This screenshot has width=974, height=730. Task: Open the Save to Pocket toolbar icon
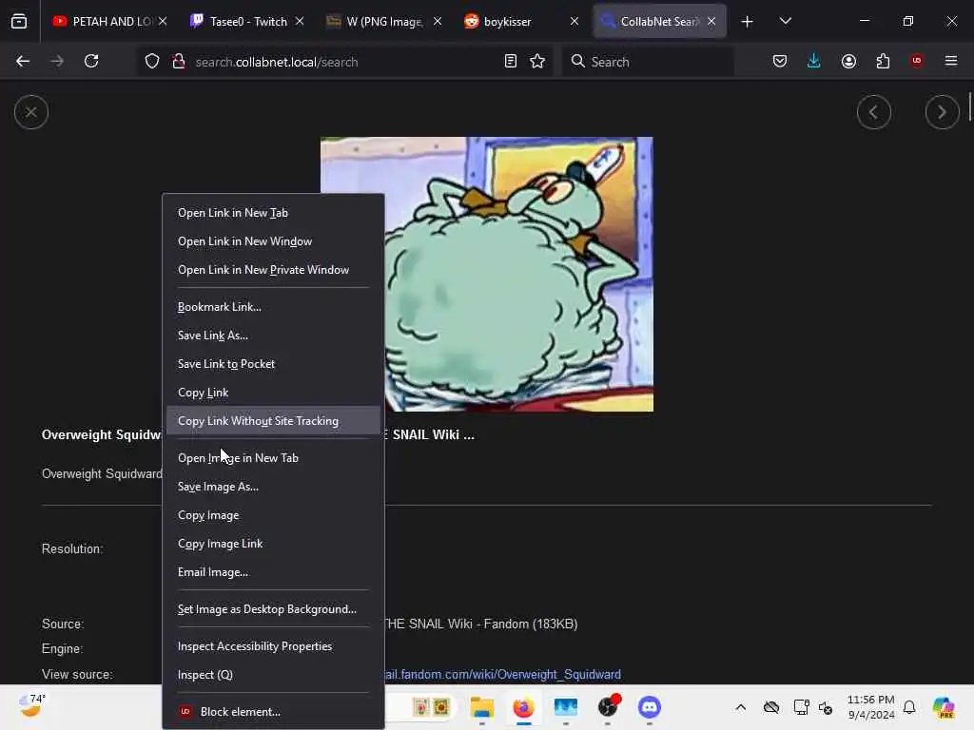coord(780,61)
